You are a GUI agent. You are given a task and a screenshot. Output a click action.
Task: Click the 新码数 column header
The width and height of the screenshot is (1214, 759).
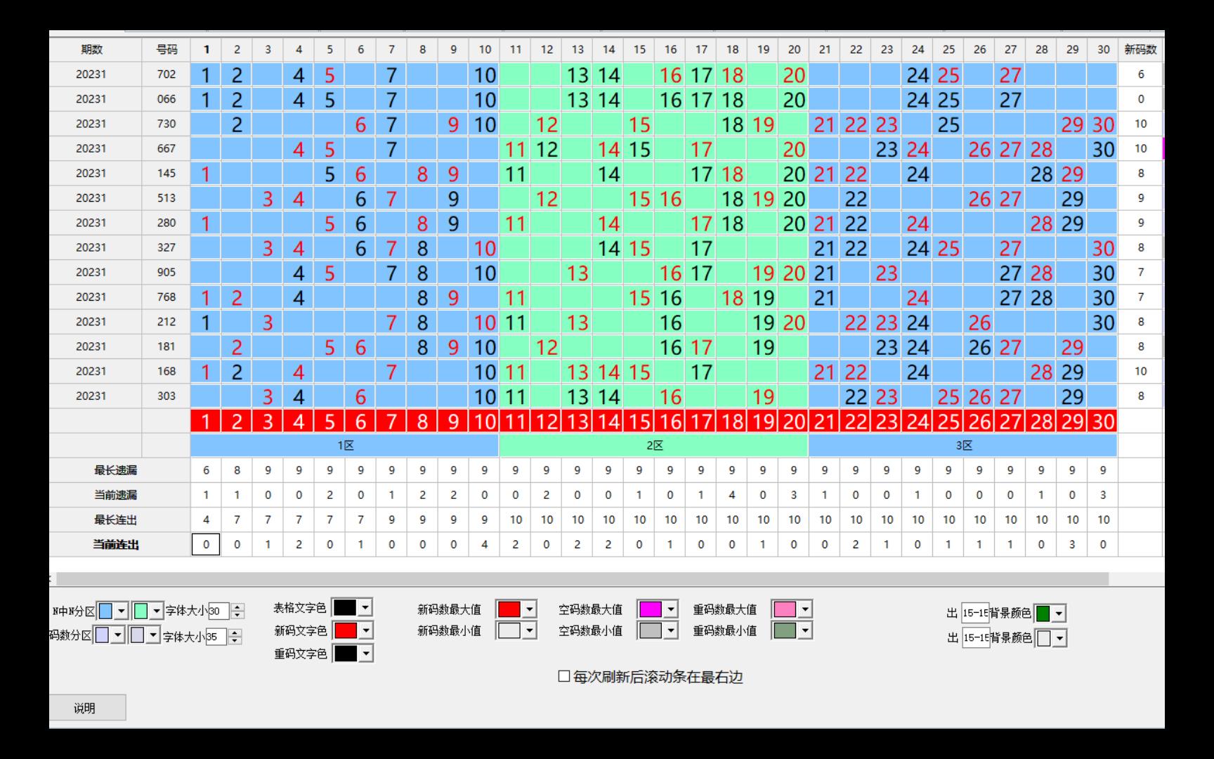(1140, 49)
